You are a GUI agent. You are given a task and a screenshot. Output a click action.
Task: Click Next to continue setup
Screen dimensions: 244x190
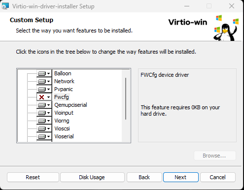[x=181, y=177]
